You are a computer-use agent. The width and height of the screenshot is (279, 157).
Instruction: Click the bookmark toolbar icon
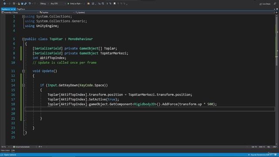pos(115,3)
